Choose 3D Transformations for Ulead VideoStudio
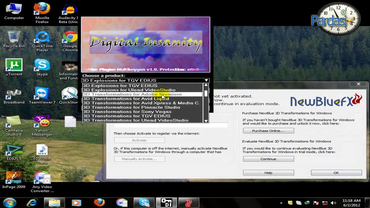370x208 pixels. 143,120
